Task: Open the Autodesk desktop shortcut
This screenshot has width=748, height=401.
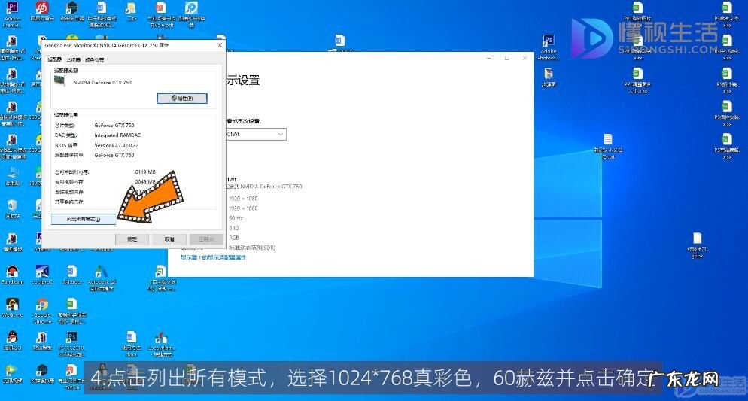Action: pyautogui.click(x=101, y=278)
